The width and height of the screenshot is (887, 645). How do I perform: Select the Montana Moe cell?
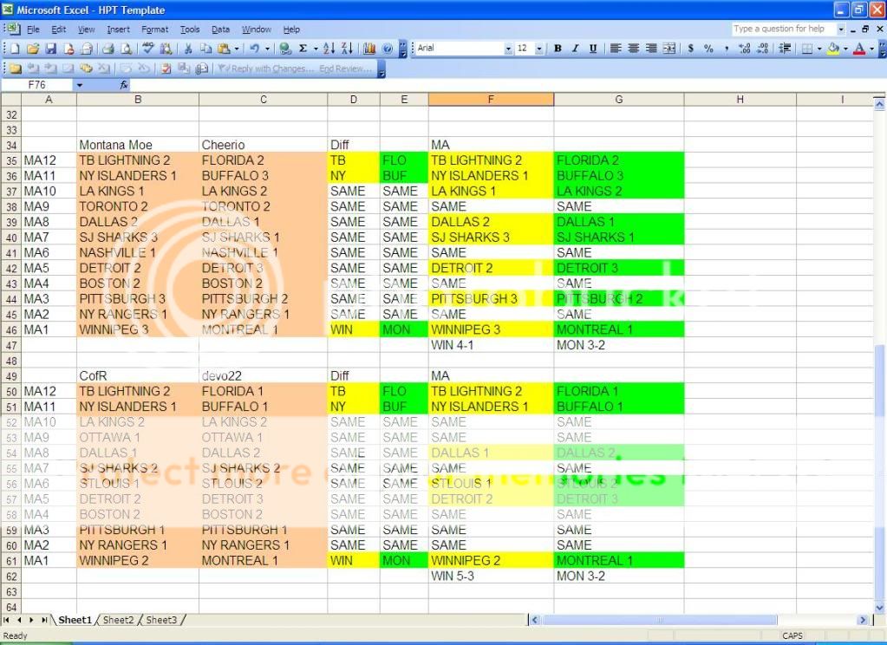pos(138,145)
